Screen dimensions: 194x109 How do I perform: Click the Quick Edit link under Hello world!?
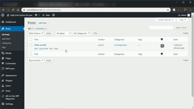[x=44, y=49]
